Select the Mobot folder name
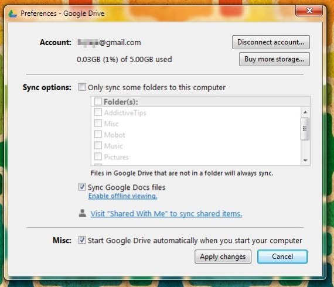This screenshot has width=334, height=287. (115, 135)
